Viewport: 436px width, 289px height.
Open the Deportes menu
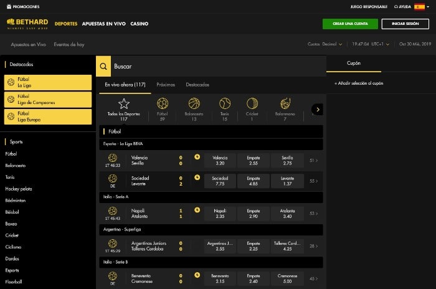66,24
